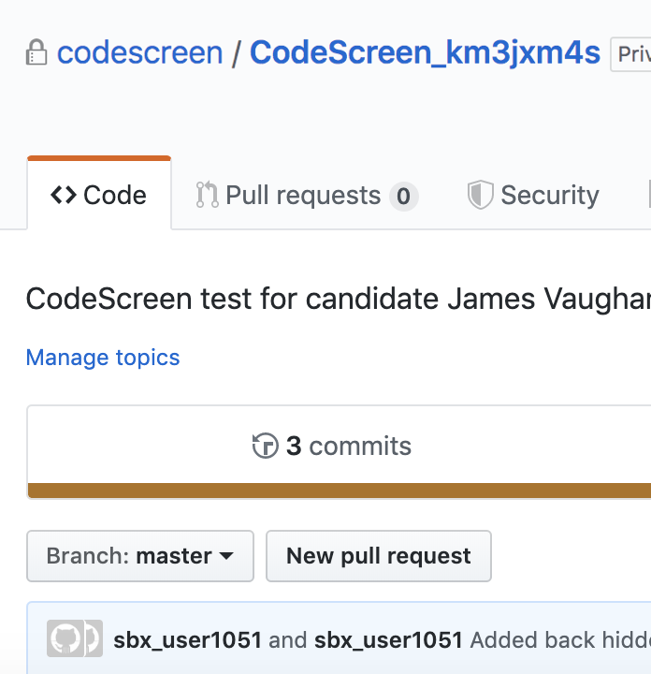View the 3 commits history link

point(348,446)
